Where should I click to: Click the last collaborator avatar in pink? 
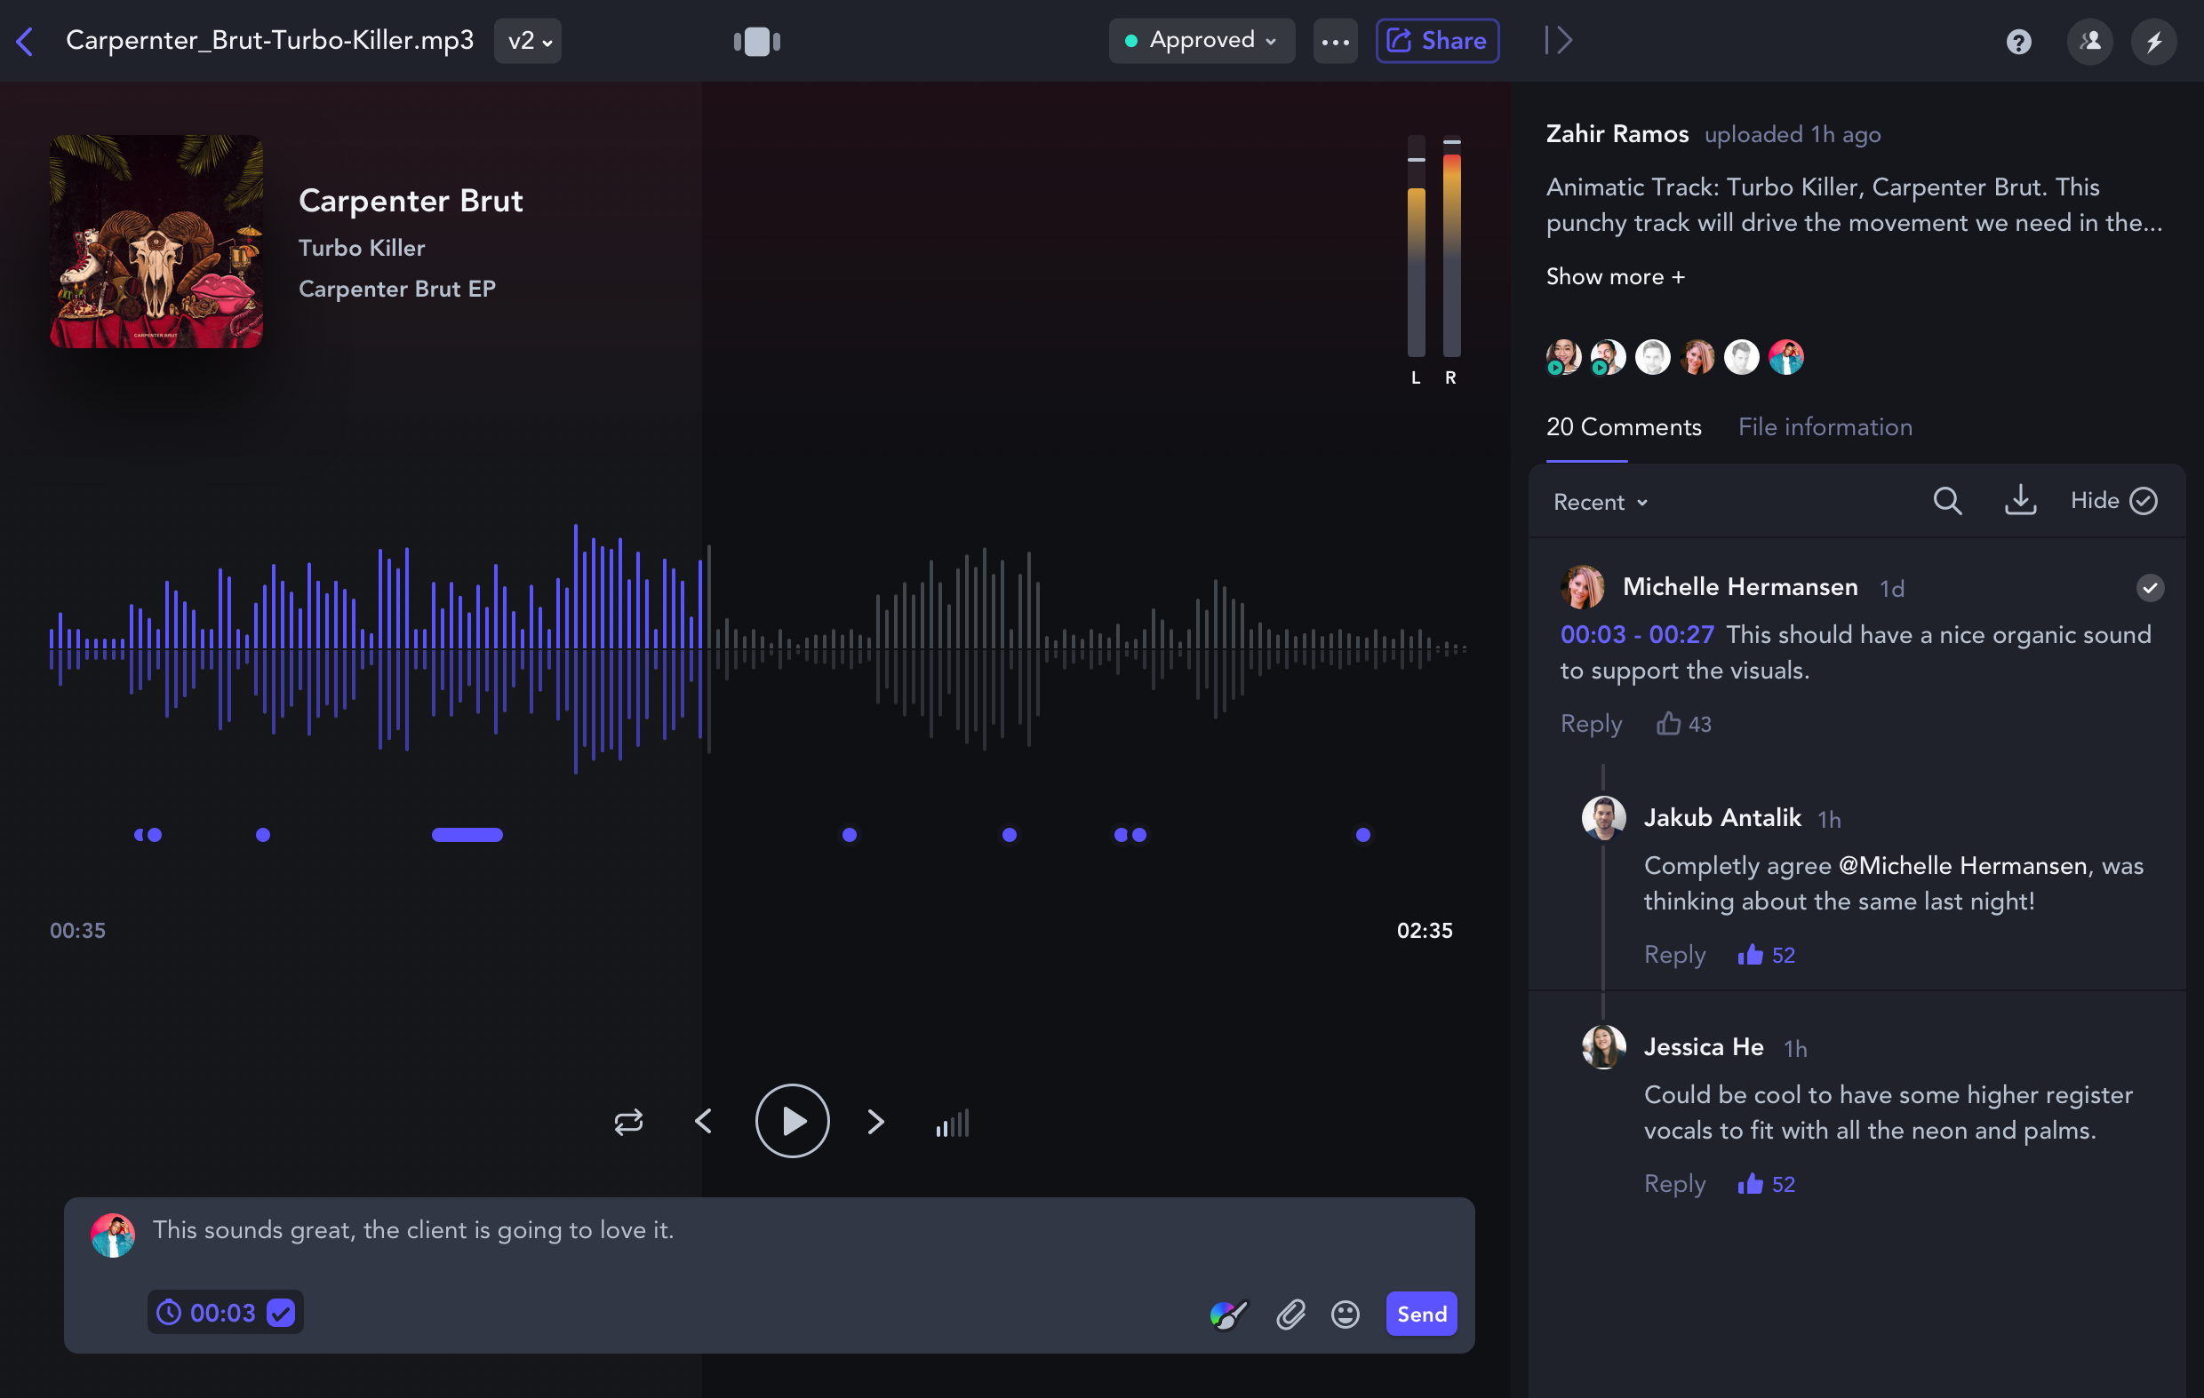1785,357
